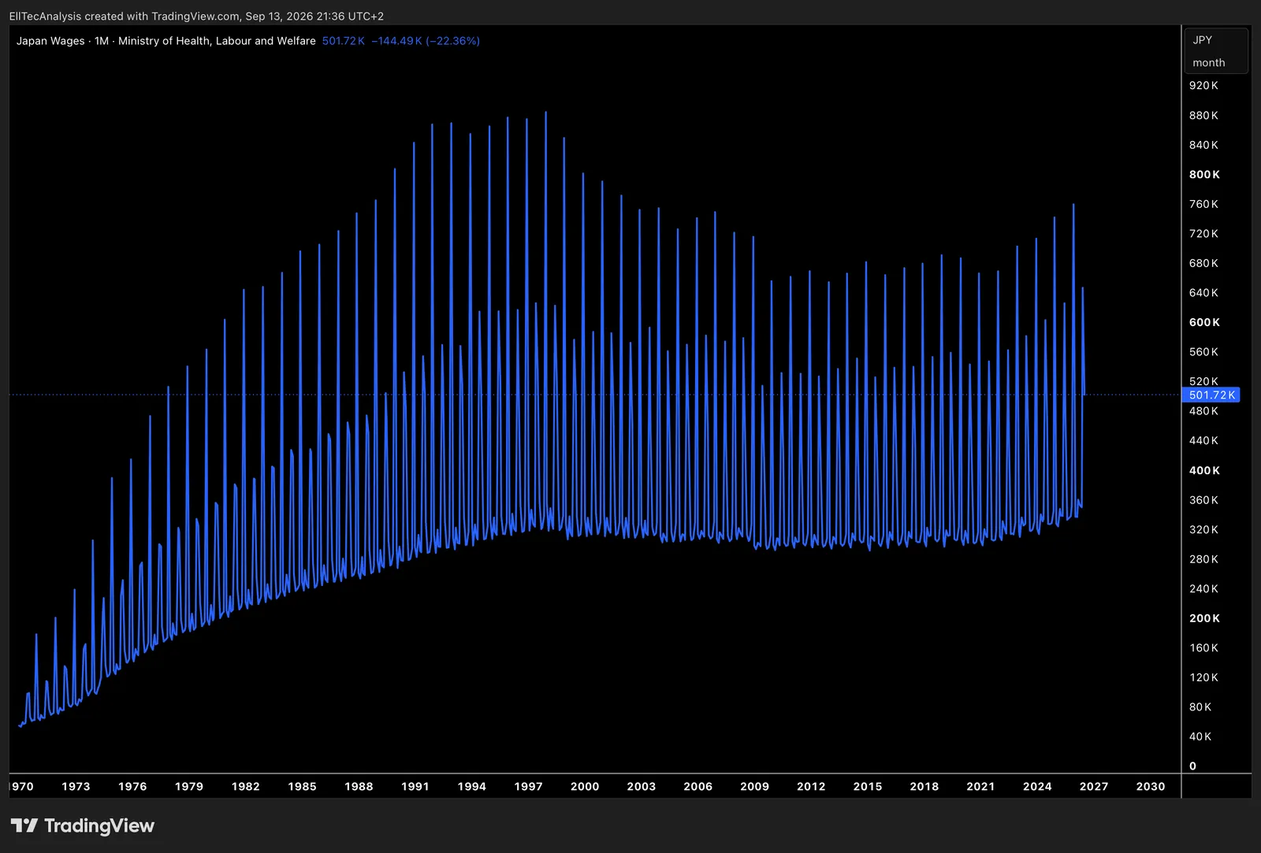Click the 2015 time axis label

tap(868, 787)
